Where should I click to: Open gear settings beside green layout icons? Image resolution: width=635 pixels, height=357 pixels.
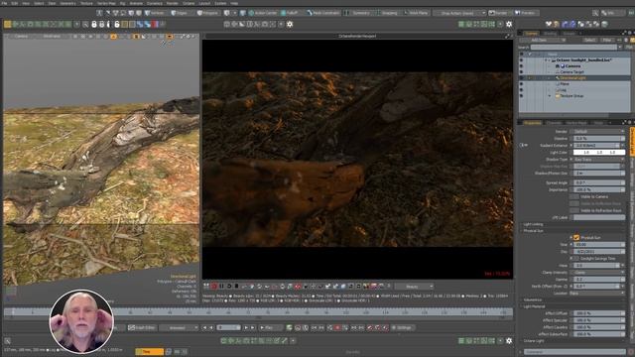tap(509, 24)
